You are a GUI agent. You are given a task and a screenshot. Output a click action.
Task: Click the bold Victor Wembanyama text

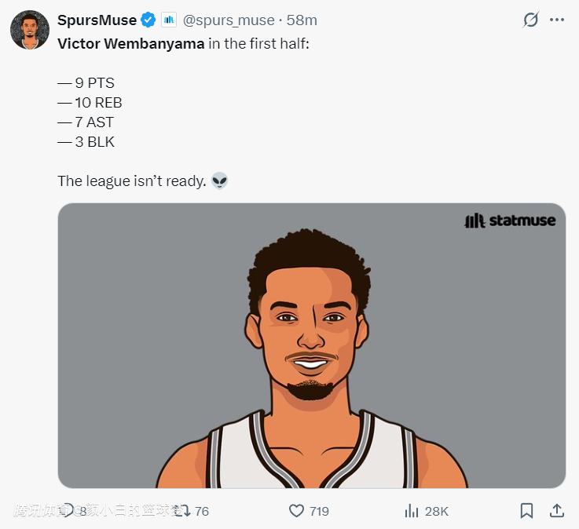point(130,43)
